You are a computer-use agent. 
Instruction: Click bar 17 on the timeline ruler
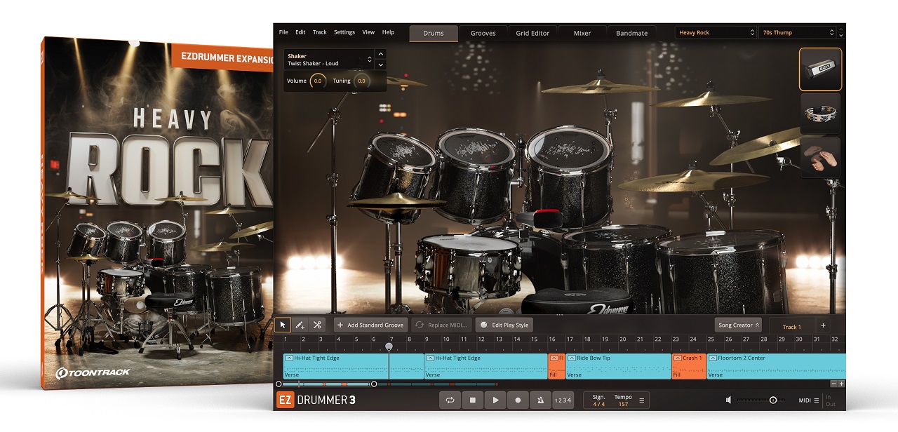pyautogui.click(x=570, y=339)
